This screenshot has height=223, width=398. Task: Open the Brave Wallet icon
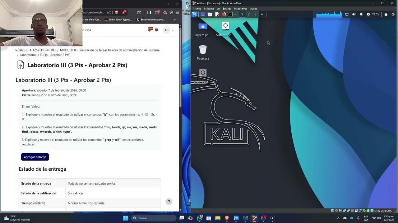157,12
